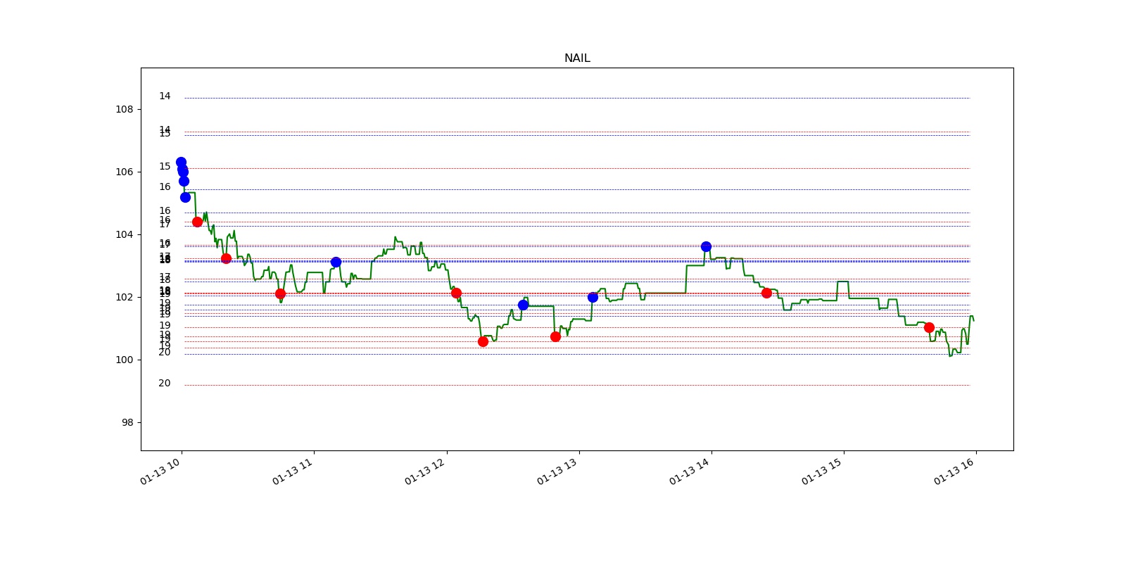Select the x-axis label 01-13 14
1126x563 pixels.
coord(690,472)
